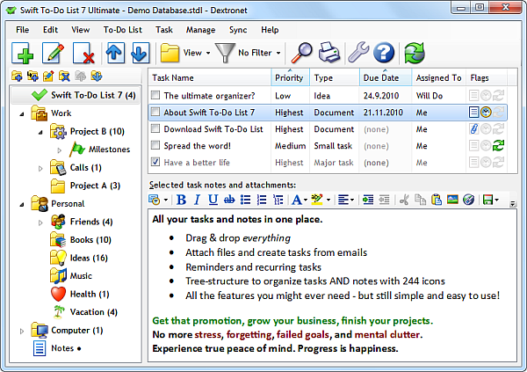Click the Task Name column header
The height and width of the screenshot is (372, 527).
tap(210, 77)
